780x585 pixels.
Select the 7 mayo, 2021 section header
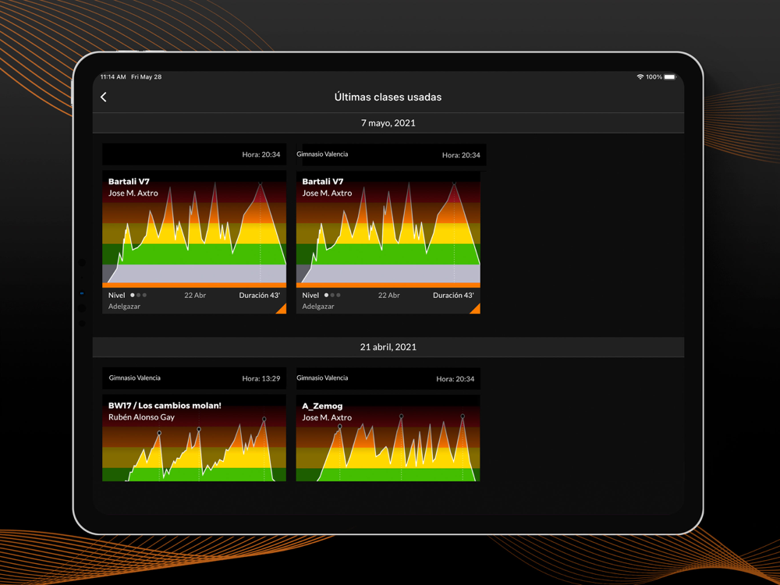pyautogui.click(x=388, y=123)
